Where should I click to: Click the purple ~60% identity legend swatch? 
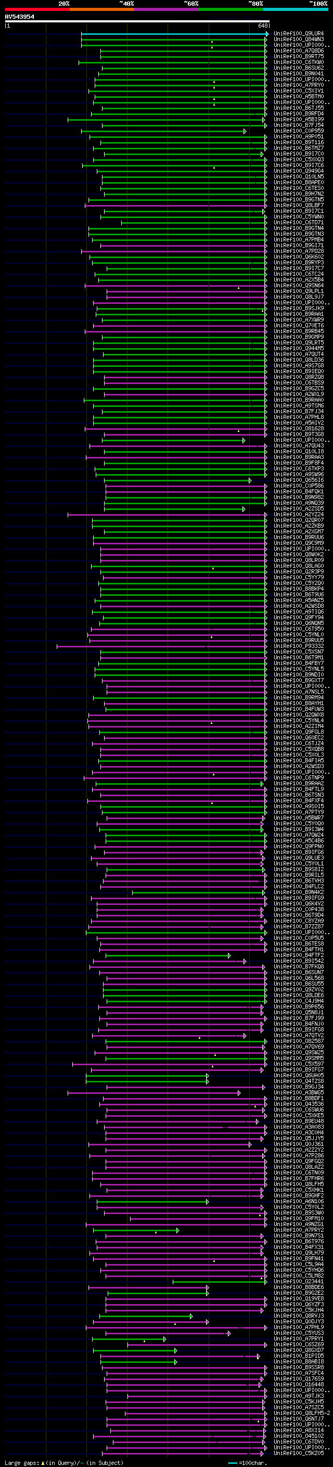coord(167,9)
